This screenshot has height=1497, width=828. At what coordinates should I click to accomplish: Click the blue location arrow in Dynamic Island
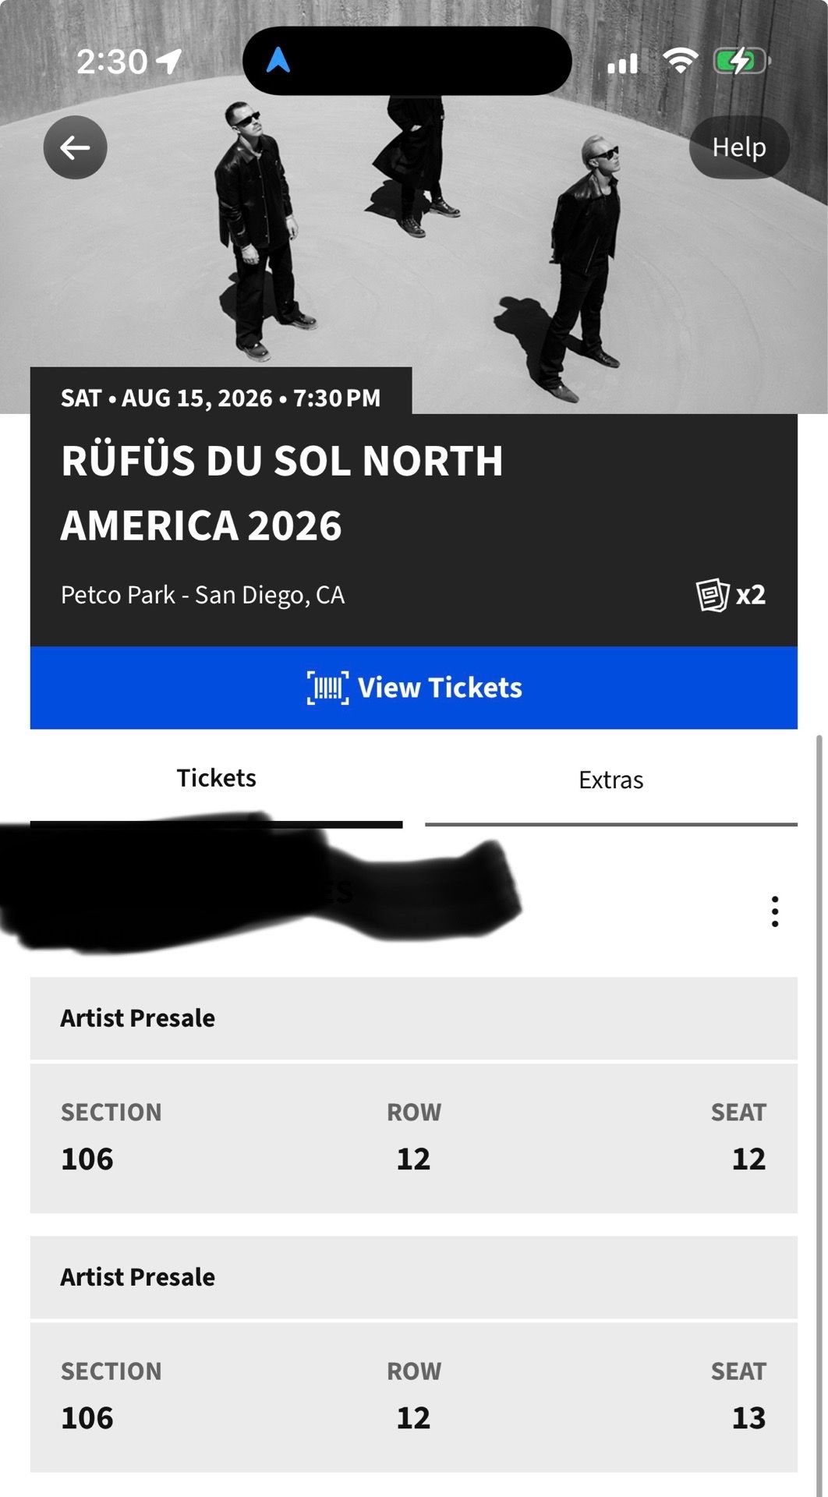click(278, 60)
